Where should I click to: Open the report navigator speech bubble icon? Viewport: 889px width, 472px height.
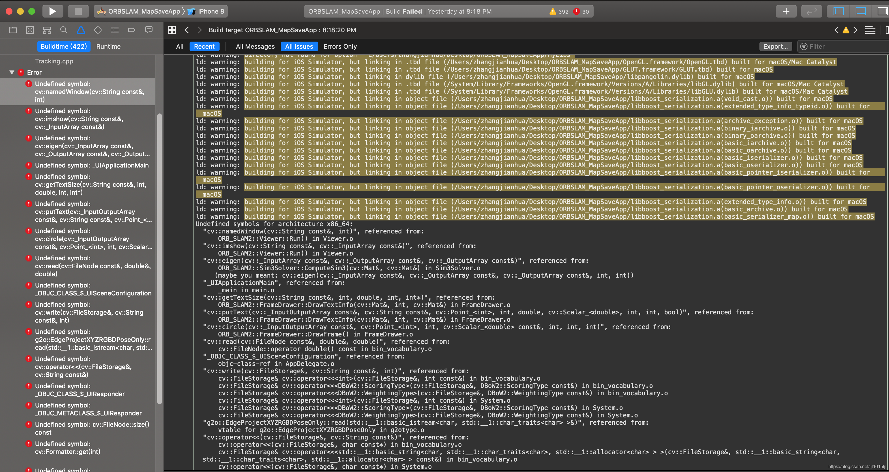pyautogui.click(x=149, y=30)
